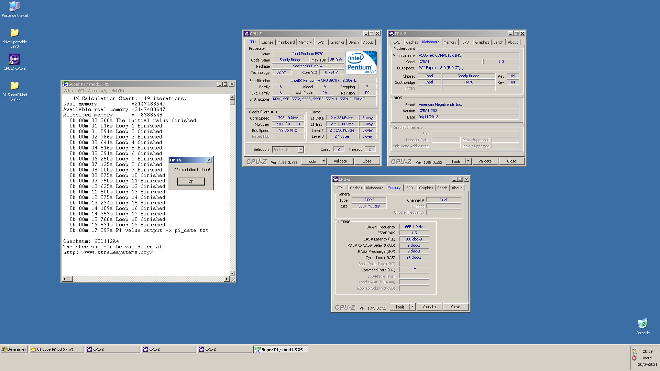This screenshot has width=660, height=371.
Task: Open Help(H) menu in Super PI
Action: [x=118, y=91]
